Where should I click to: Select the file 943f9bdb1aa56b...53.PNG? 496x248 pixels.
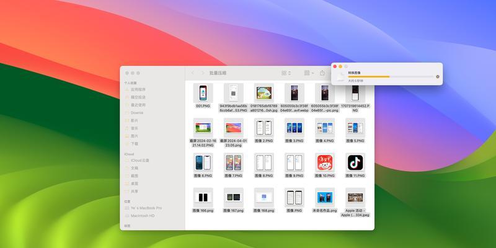coord(234,94)
